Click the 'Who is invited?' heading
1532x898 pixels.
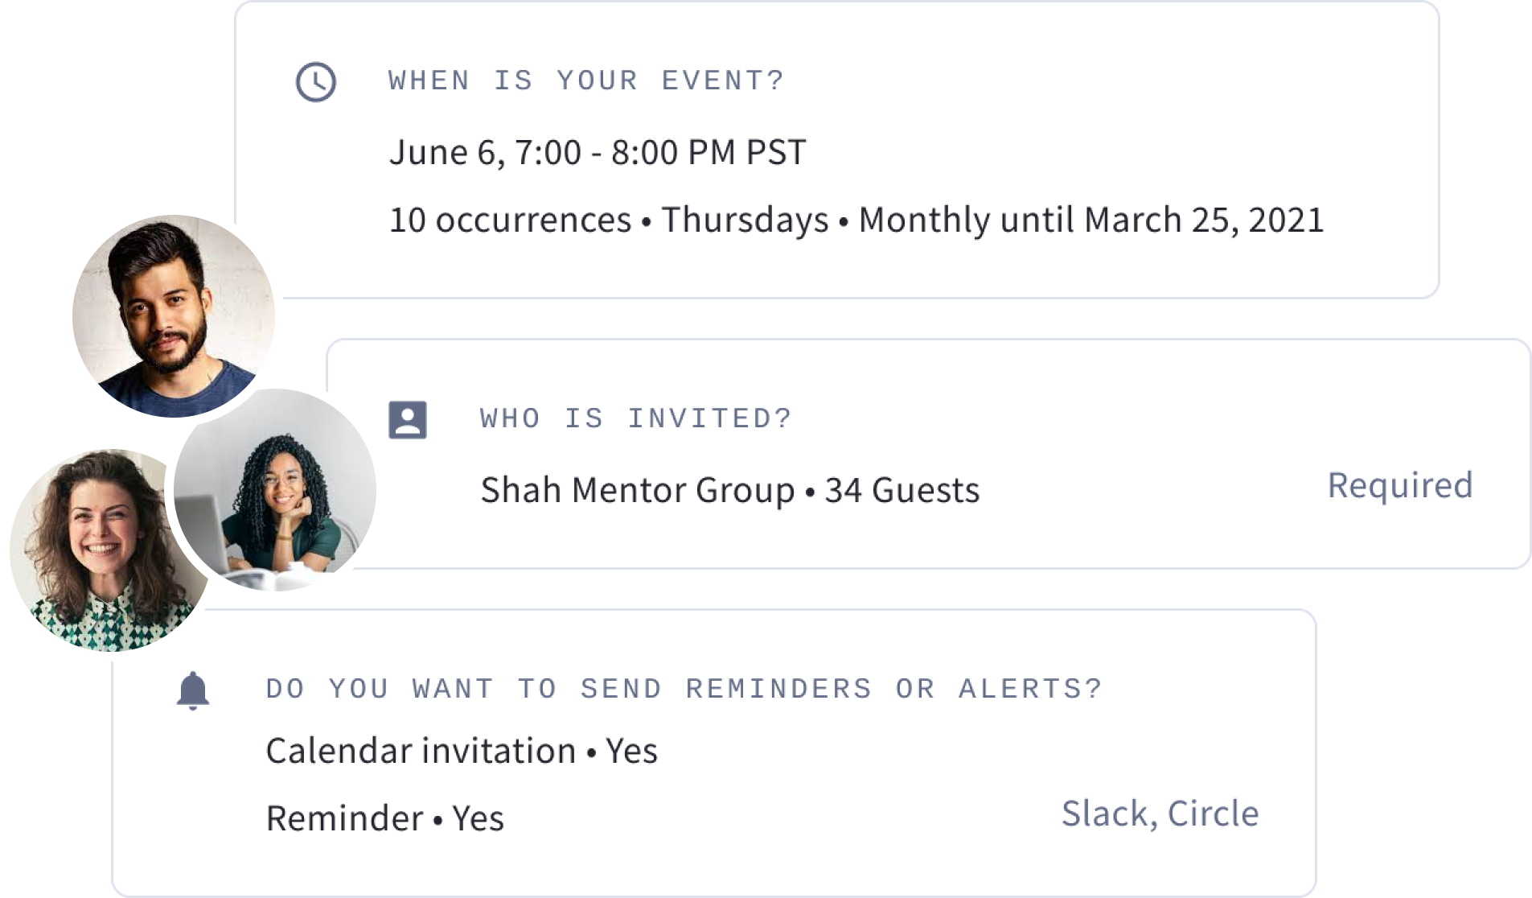[636, 418]
